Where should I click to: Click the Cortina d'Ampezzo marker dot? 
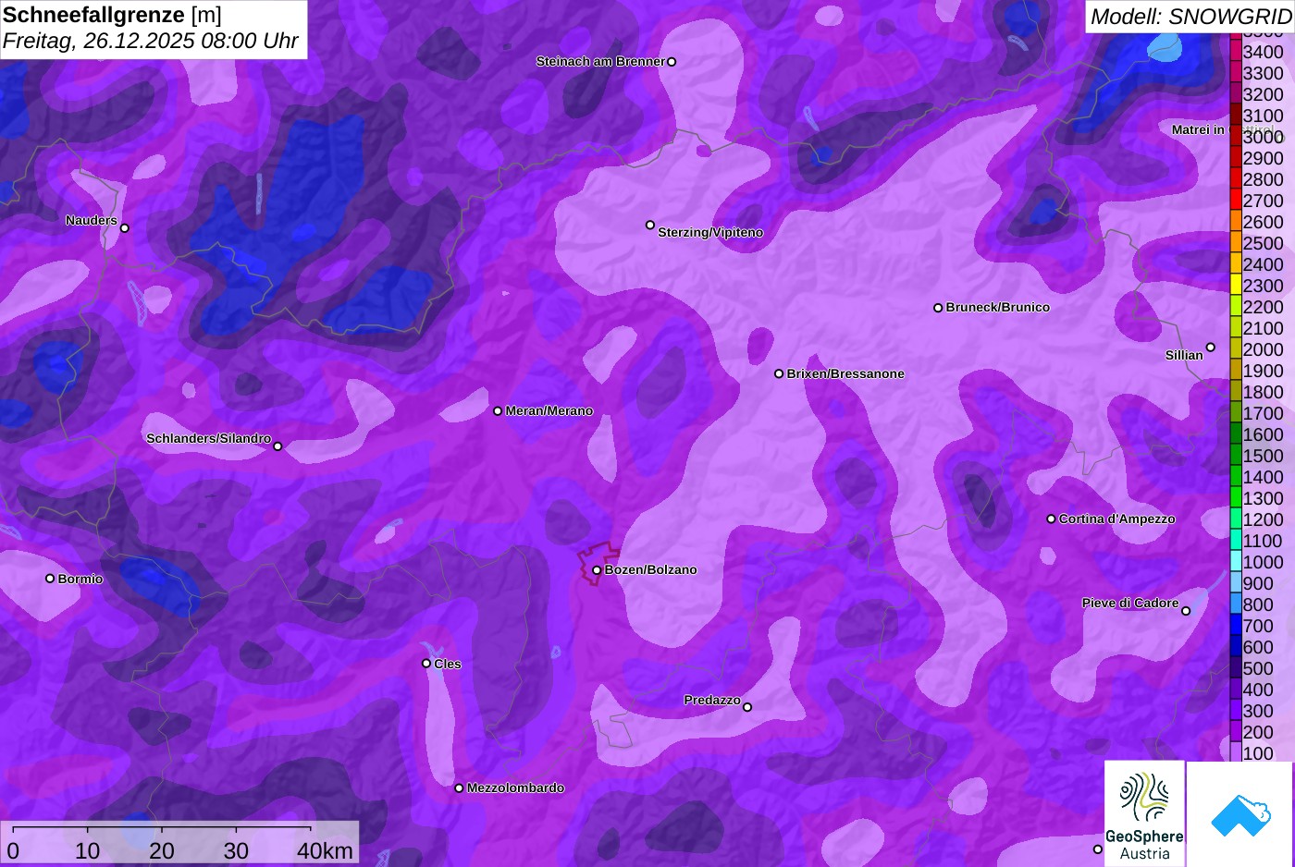(1051, 519)
